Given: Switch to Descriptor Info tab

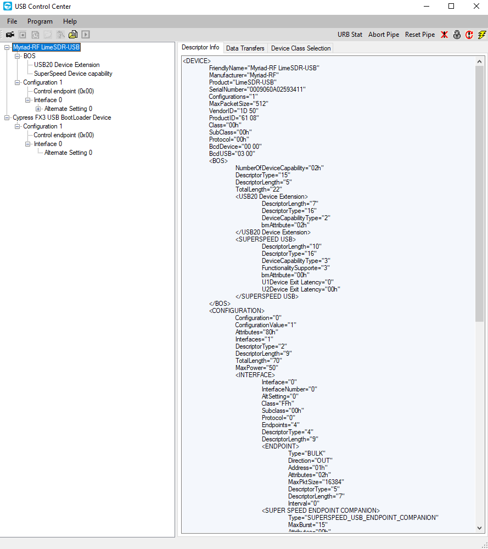Looking at the screenshot, I should tap(200, 47).
